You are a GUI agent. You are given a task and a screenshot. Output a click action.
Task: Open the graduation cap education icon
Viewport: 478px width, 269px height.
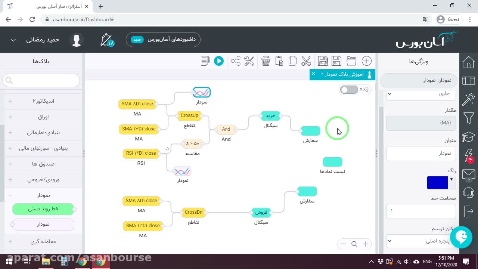coord(469,137)
